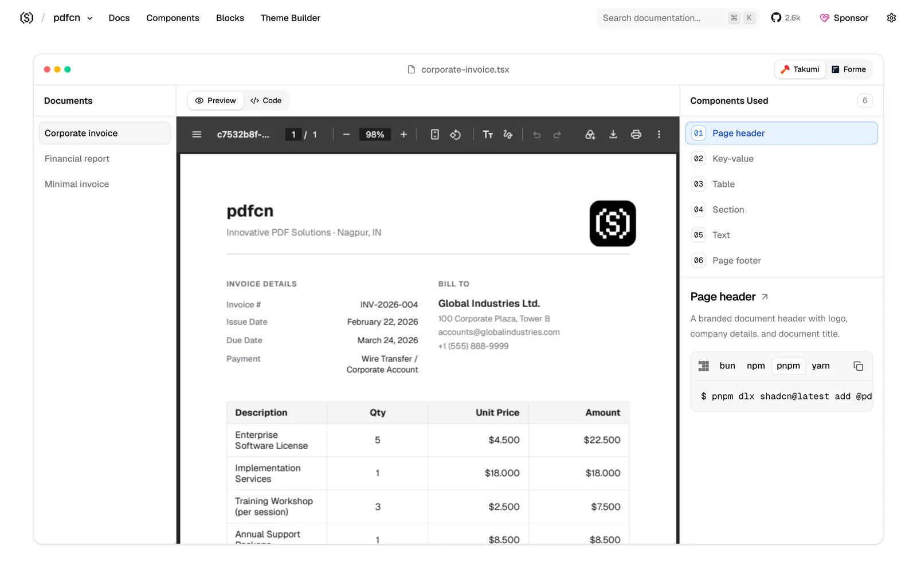Click the 98% zoom level field
This screenshot has width=917, height=573.
click(x=375, y=135)
